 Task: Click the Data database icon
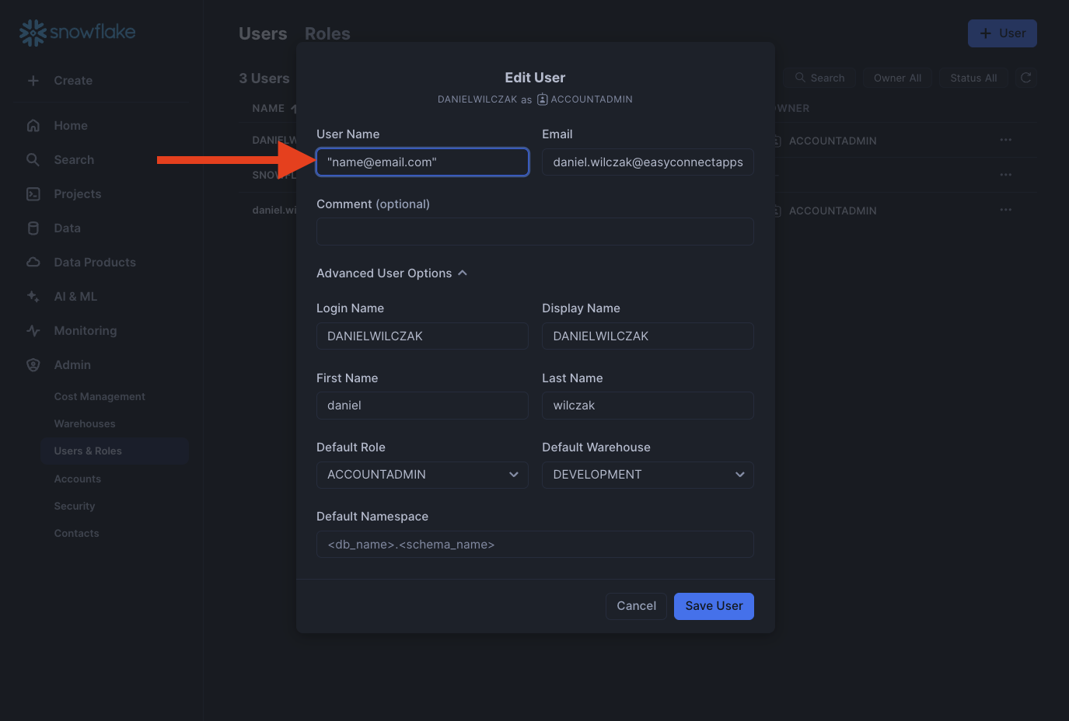[33, 228]
